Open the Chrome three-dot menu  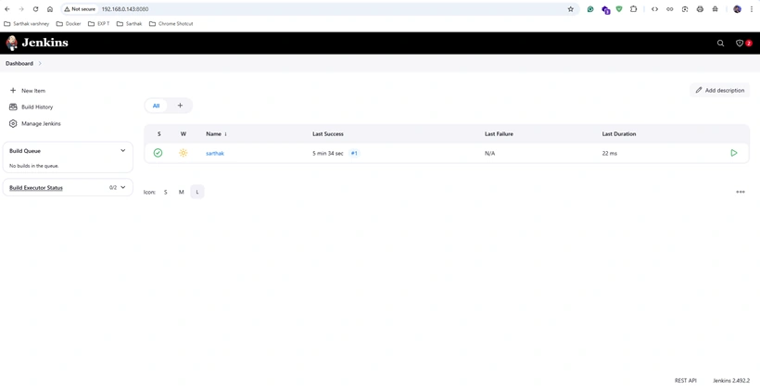[x=752, y=9]
